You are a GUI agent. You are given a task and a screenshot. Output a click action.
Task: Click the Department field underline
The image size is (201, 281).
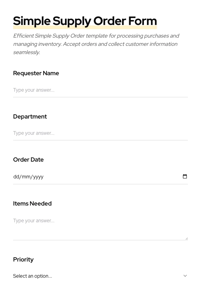pos(100,140)
